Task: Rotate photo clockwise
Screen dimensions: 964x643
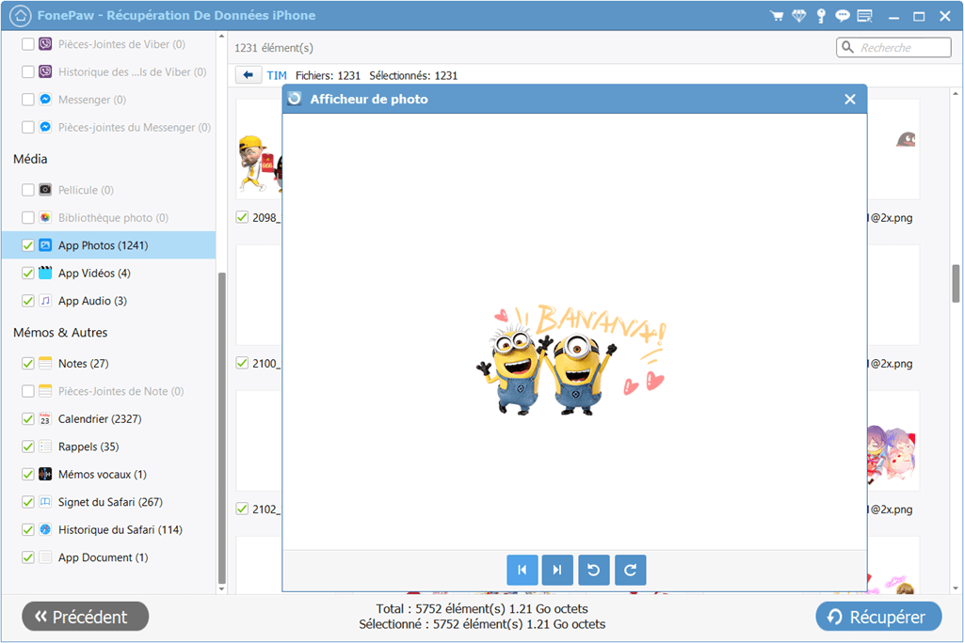Action: (x=630, y=570)
